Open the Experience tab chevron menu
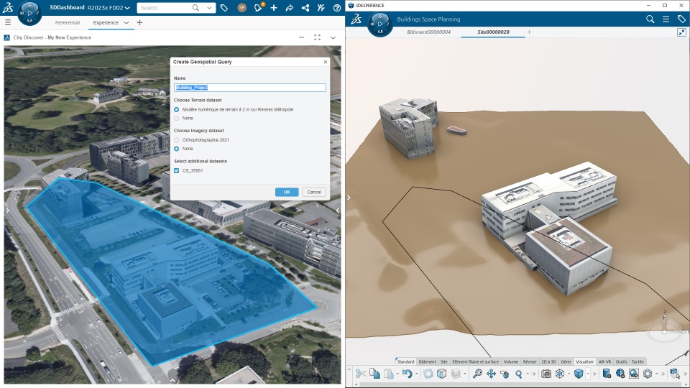This screenshot has width=690, height=388. point(126,23)
